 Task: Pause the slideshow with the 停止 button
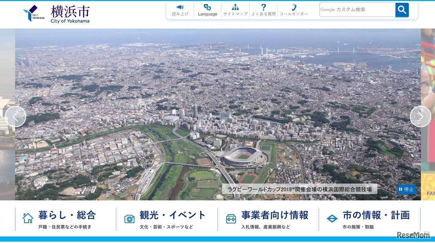click(406, 189)
